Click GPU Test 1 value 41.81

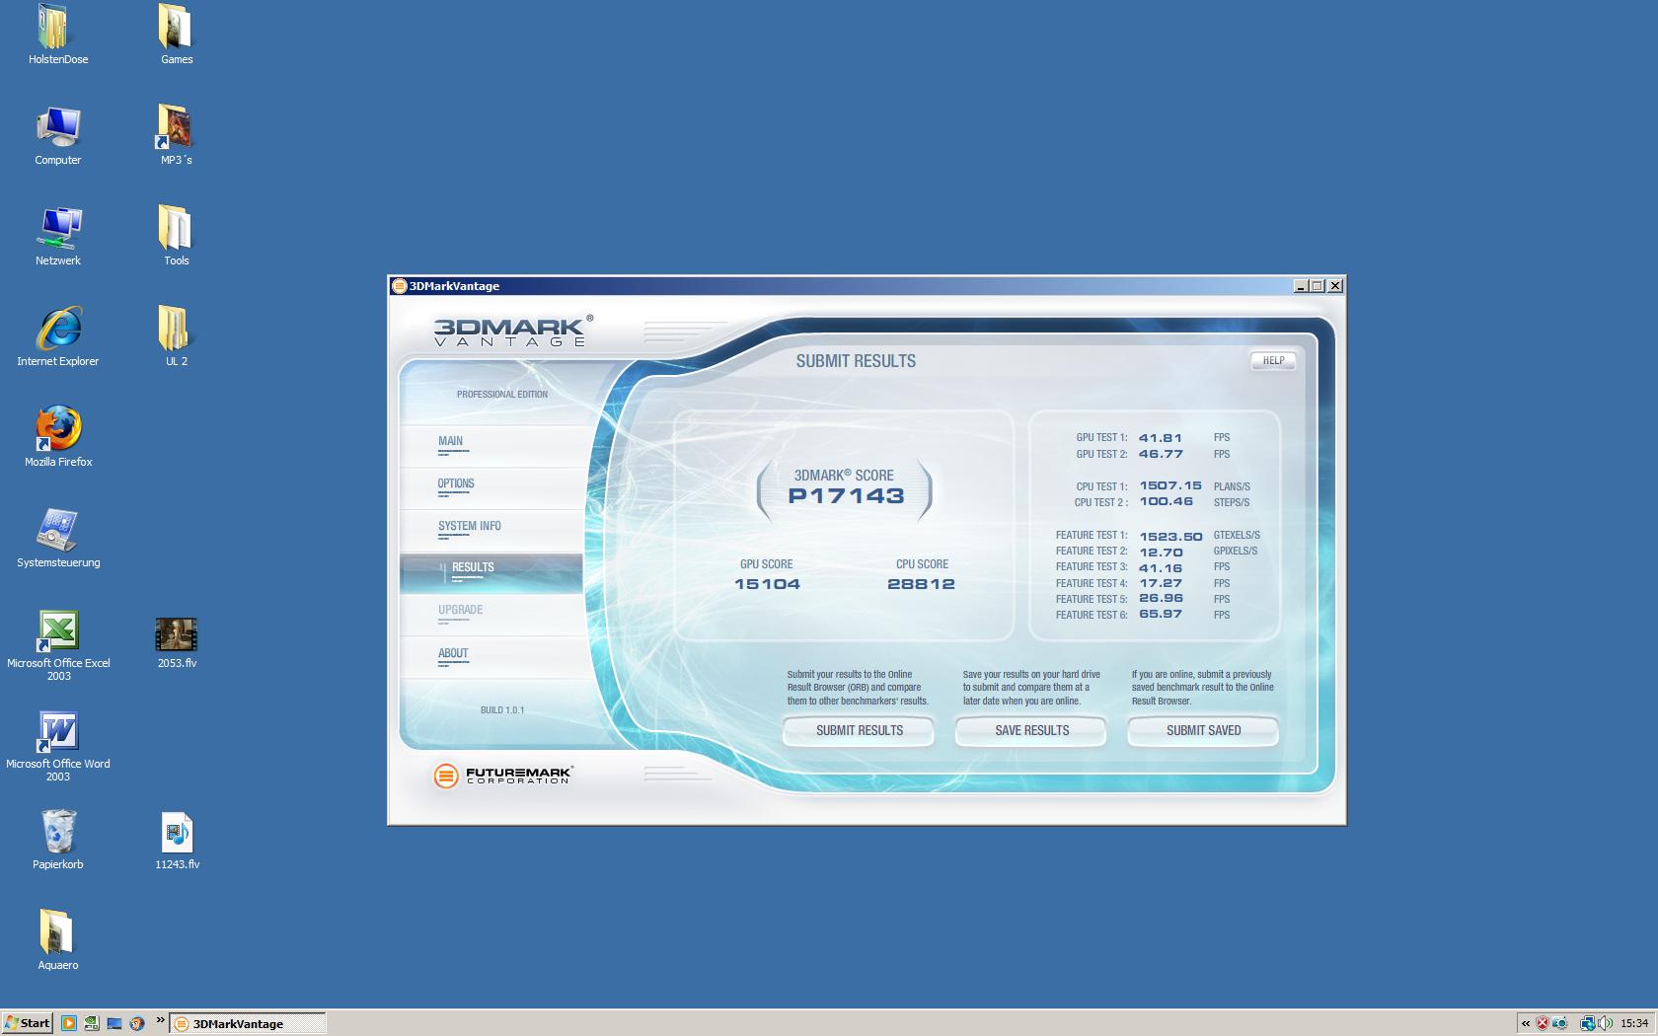1160,438
